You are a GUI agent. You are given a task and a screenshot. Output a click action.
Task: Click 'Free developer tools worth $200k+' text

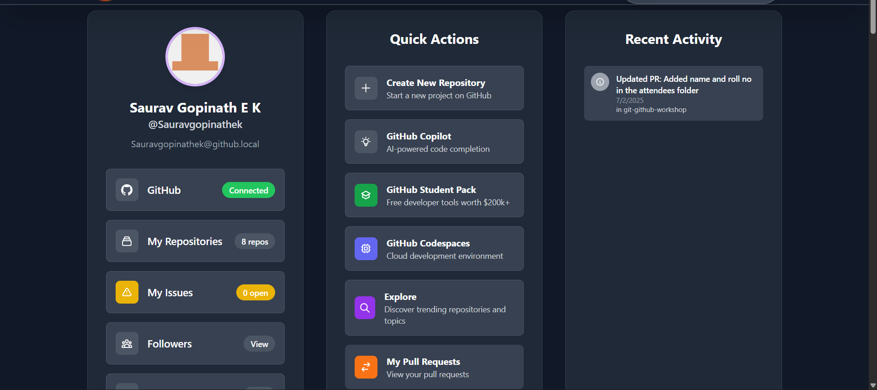click(x=448, y=203)
